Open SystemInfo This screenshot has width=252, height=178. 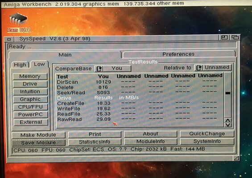(207, 141)
